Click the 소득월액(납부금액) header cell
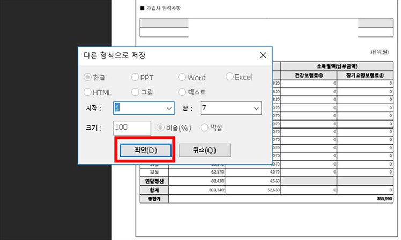Image resolution: width=401 pixels, height=240 pixels. [x=337, y=66]
